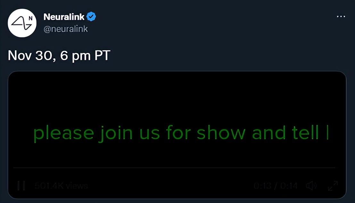The width and height of the screenshot is (355, 203).
Task: Expand the video to fullscreen
Action: pyautogui.click(x=333, y=185)
